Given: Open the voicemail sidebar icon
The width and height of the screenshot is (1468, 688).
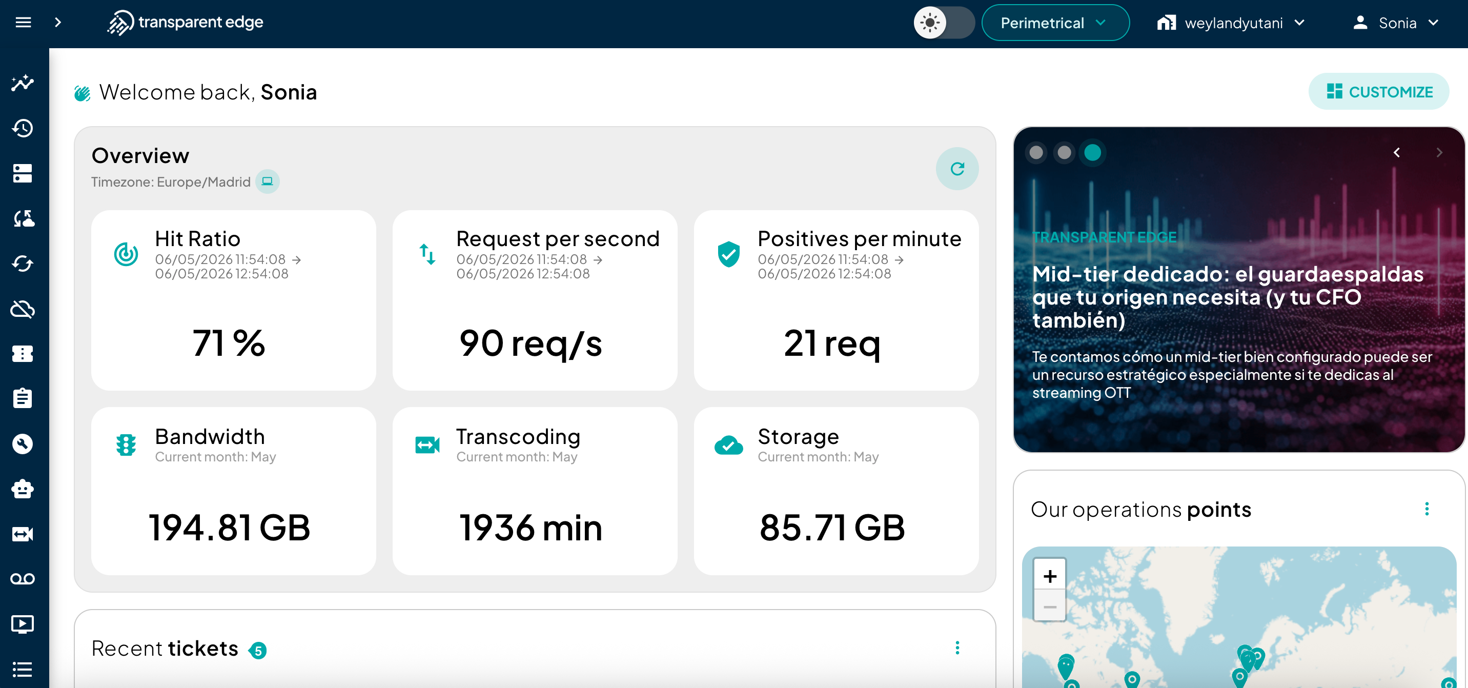Looking at the screenshot, I should click(x=23, y=579).
